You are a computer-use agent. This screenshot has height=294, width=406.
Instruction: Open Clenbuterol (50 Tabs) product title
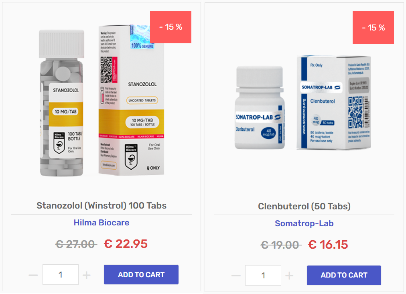(304, 206)
